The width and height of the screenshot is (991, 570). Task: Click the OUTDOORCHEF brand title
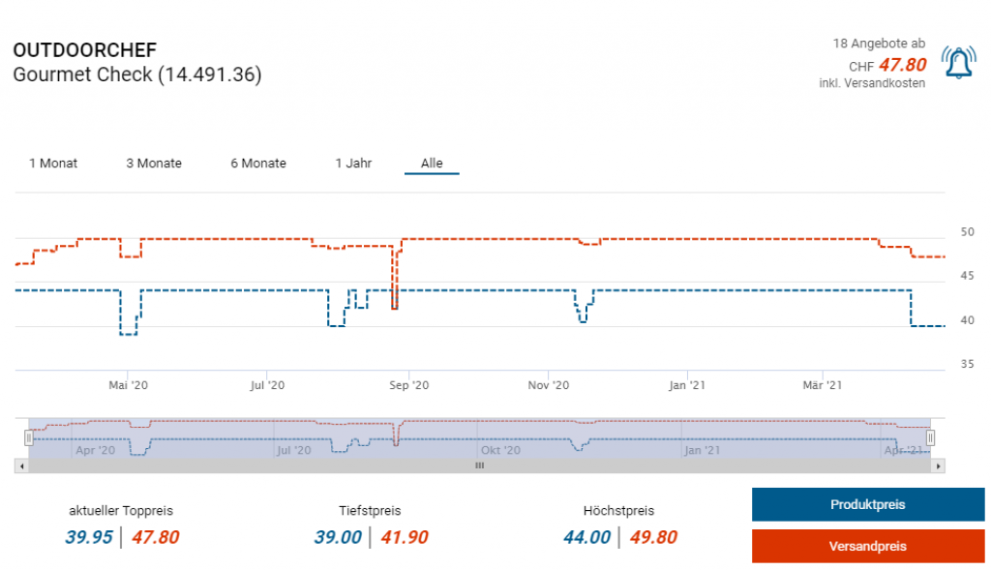click(x=85, y=50)
